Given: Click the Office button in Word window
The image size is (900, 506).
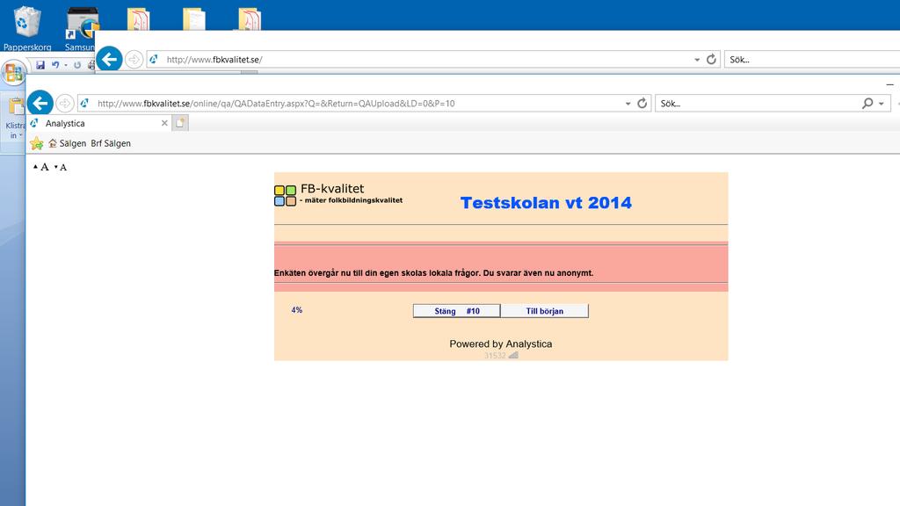Looking at the screenshot, I should tap(14, 73).
